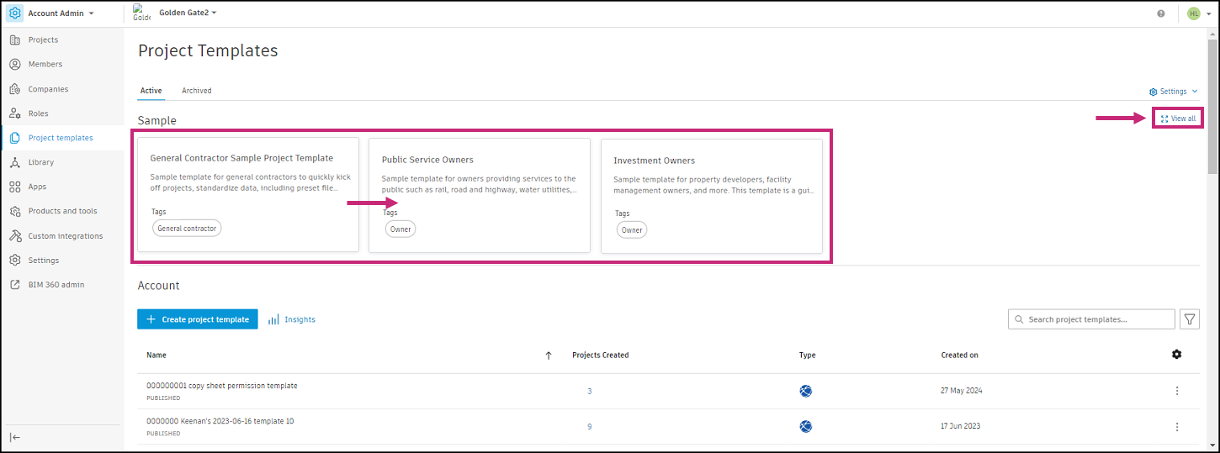Open the Public Service Owners template card
Viewport: 1220px width, 453px height.
point(480,195)
